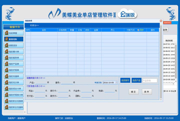Click the 代金券 amount field
This screenshot has height=121, width=180.
coord(86,91)
